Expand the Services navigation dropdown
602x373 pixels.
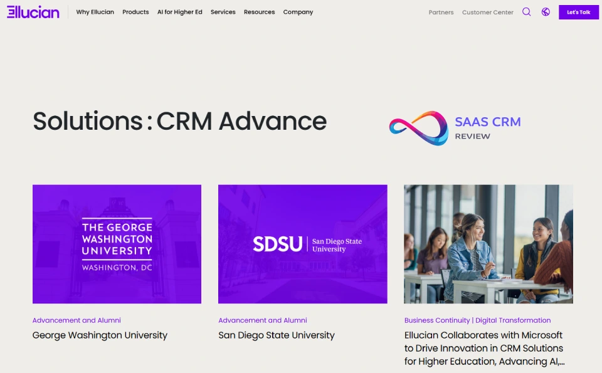pos(223,12)
